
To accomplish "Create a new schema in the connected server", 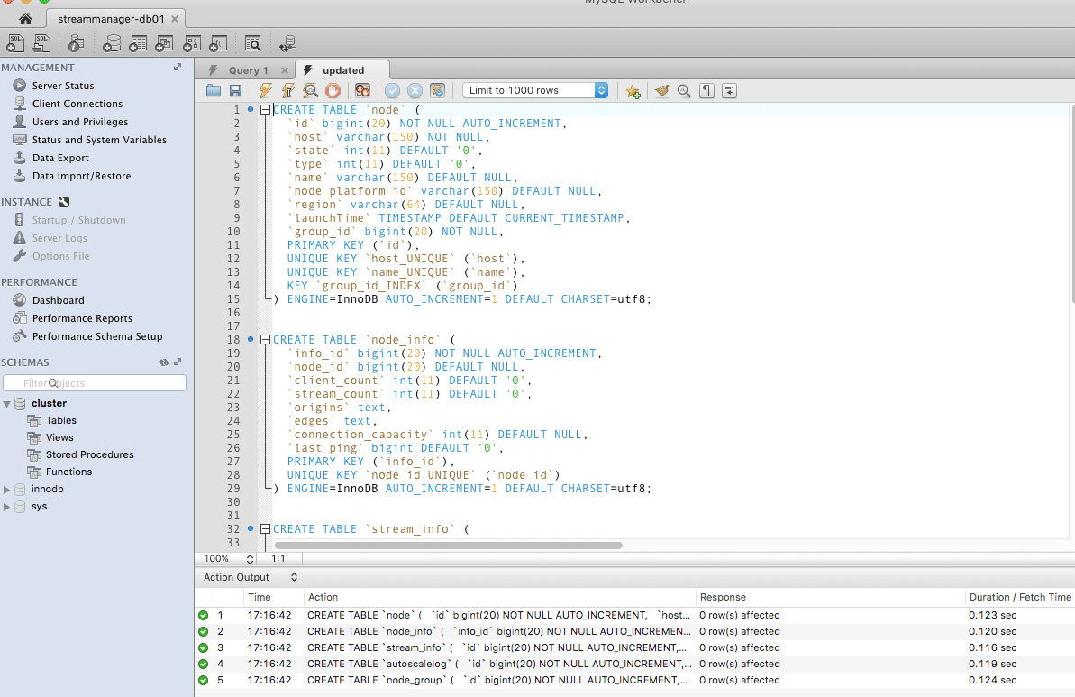I will [x=113, y=42].
